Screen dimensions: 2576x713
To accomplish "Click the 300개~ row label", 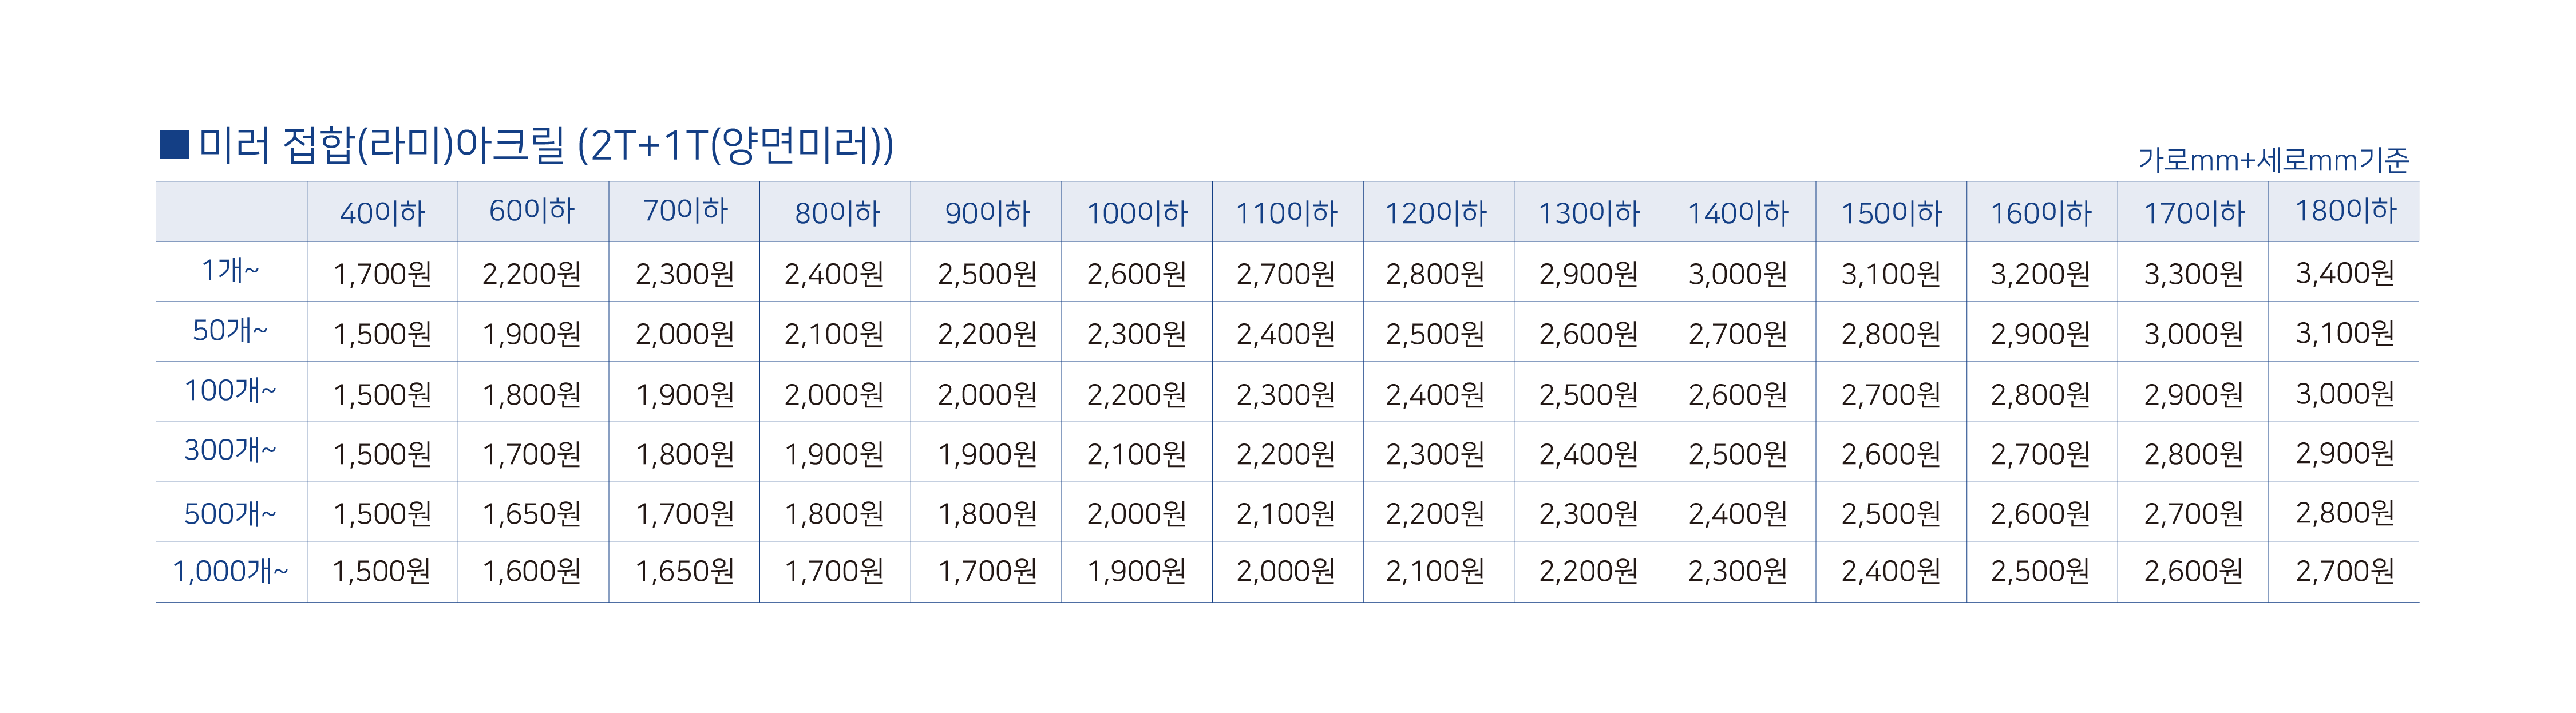I will point(231,451).
